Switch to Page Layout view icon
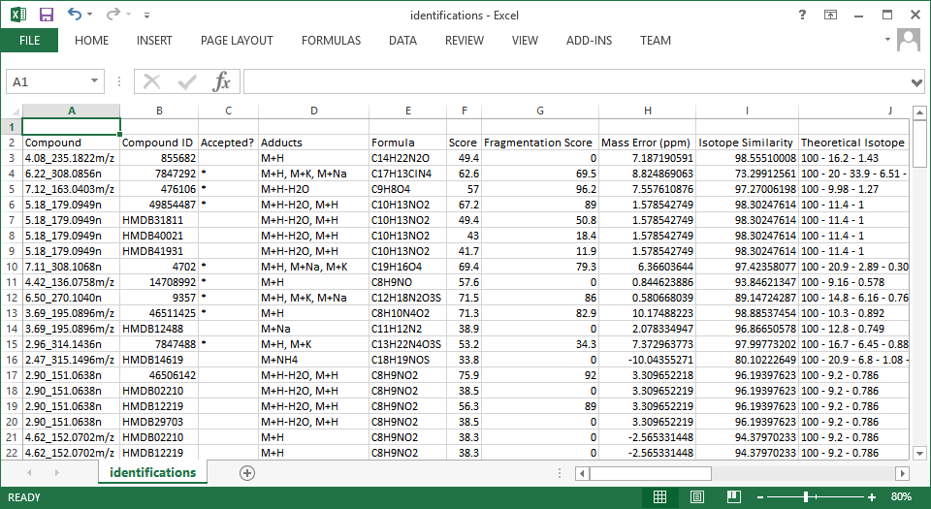The image size is (931, 509). point(697,496)
